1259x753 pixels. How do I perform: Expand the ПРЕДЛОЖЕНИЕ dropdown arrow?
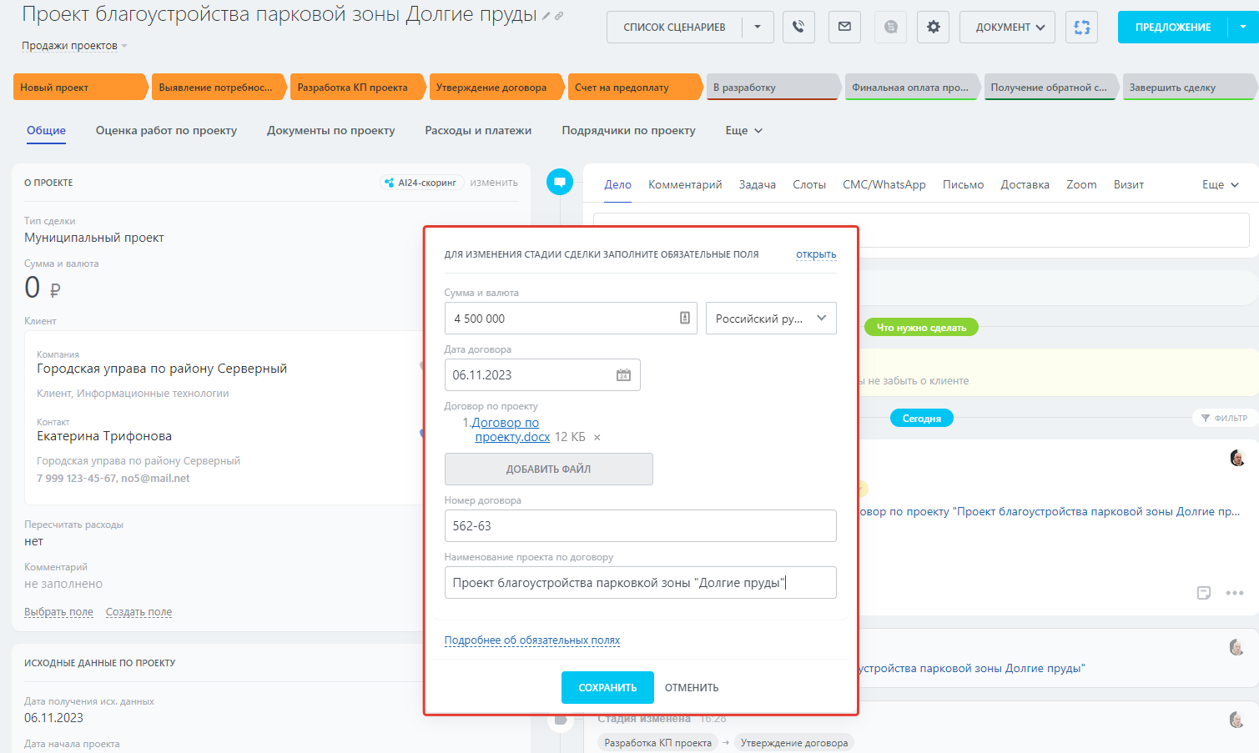click(x=1243, y=27)
